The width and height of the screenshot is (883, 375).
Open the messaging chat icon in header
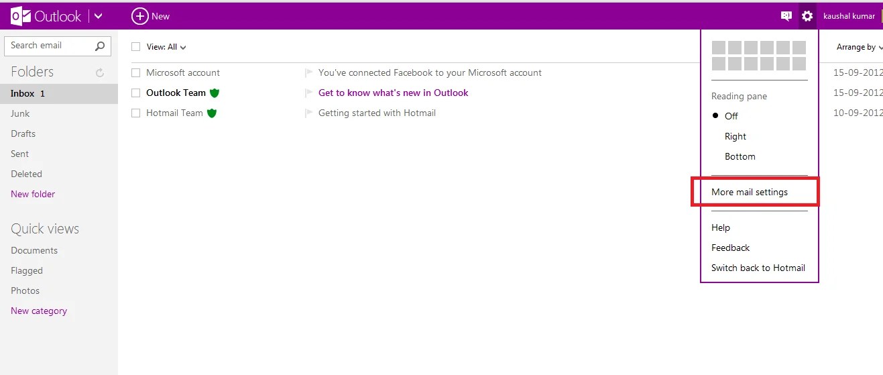pyautogui.click(x=786, y=16)
